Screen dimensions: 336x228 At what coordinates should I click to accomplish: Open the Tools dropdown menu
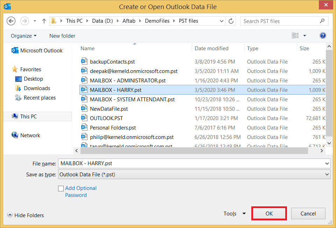234,213
